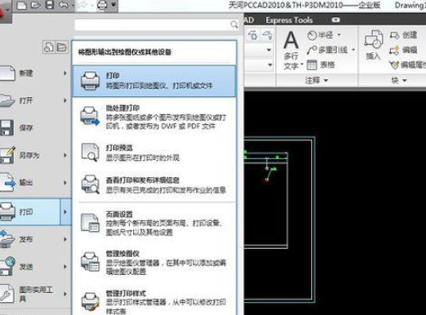Click the New file icon in quick access toolbar
Image resolution: width=426 pixels, height=315 pixels.
[x=21, y=5]
